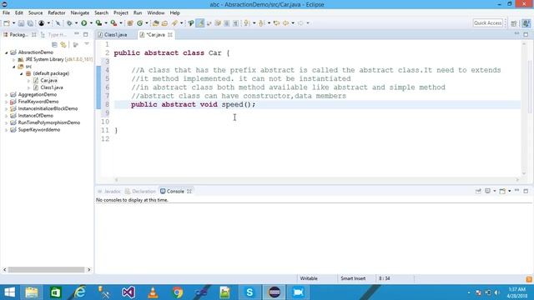Switch to the Declaration tab
Viewport: 534px width, 300px height.
(x=141, y=192)
